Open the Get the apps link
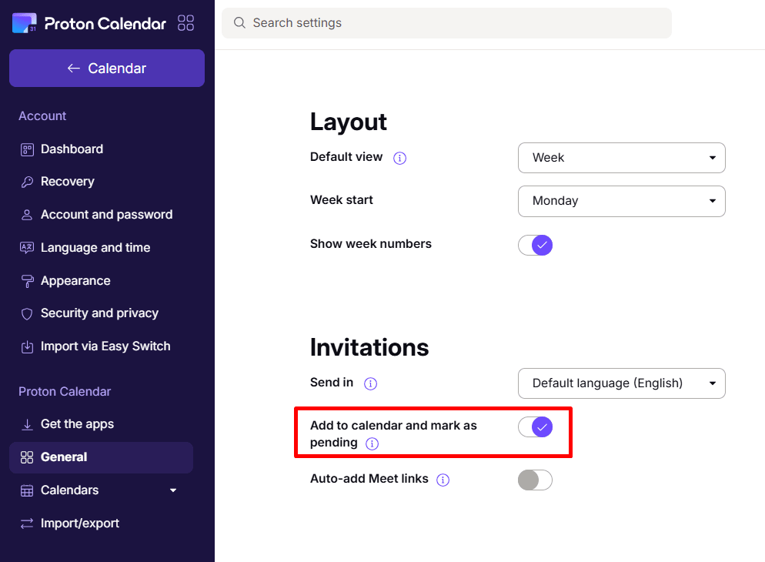The height and width of the screenshot is (562, 765). 77,424
